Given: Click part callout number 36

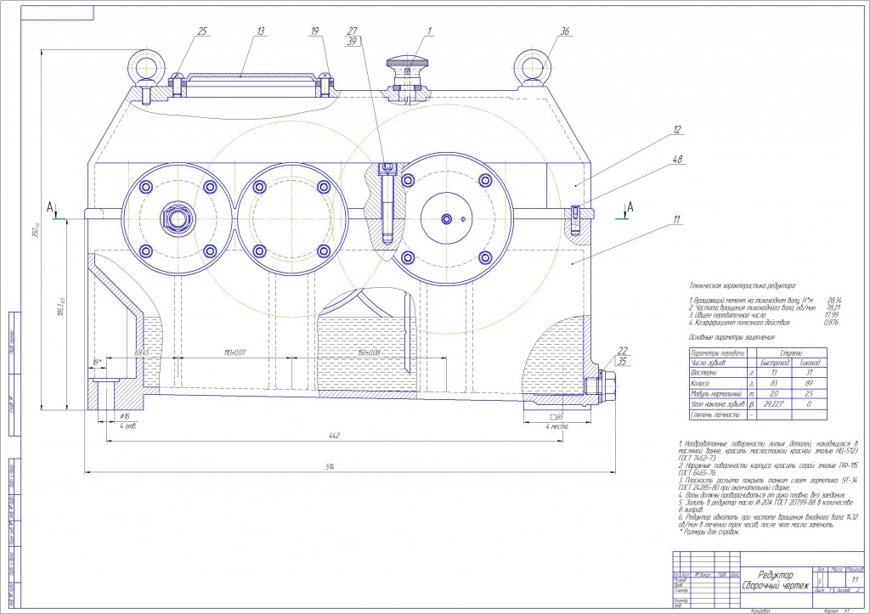Looking at the screenshot, I should [x=564, y=31].
